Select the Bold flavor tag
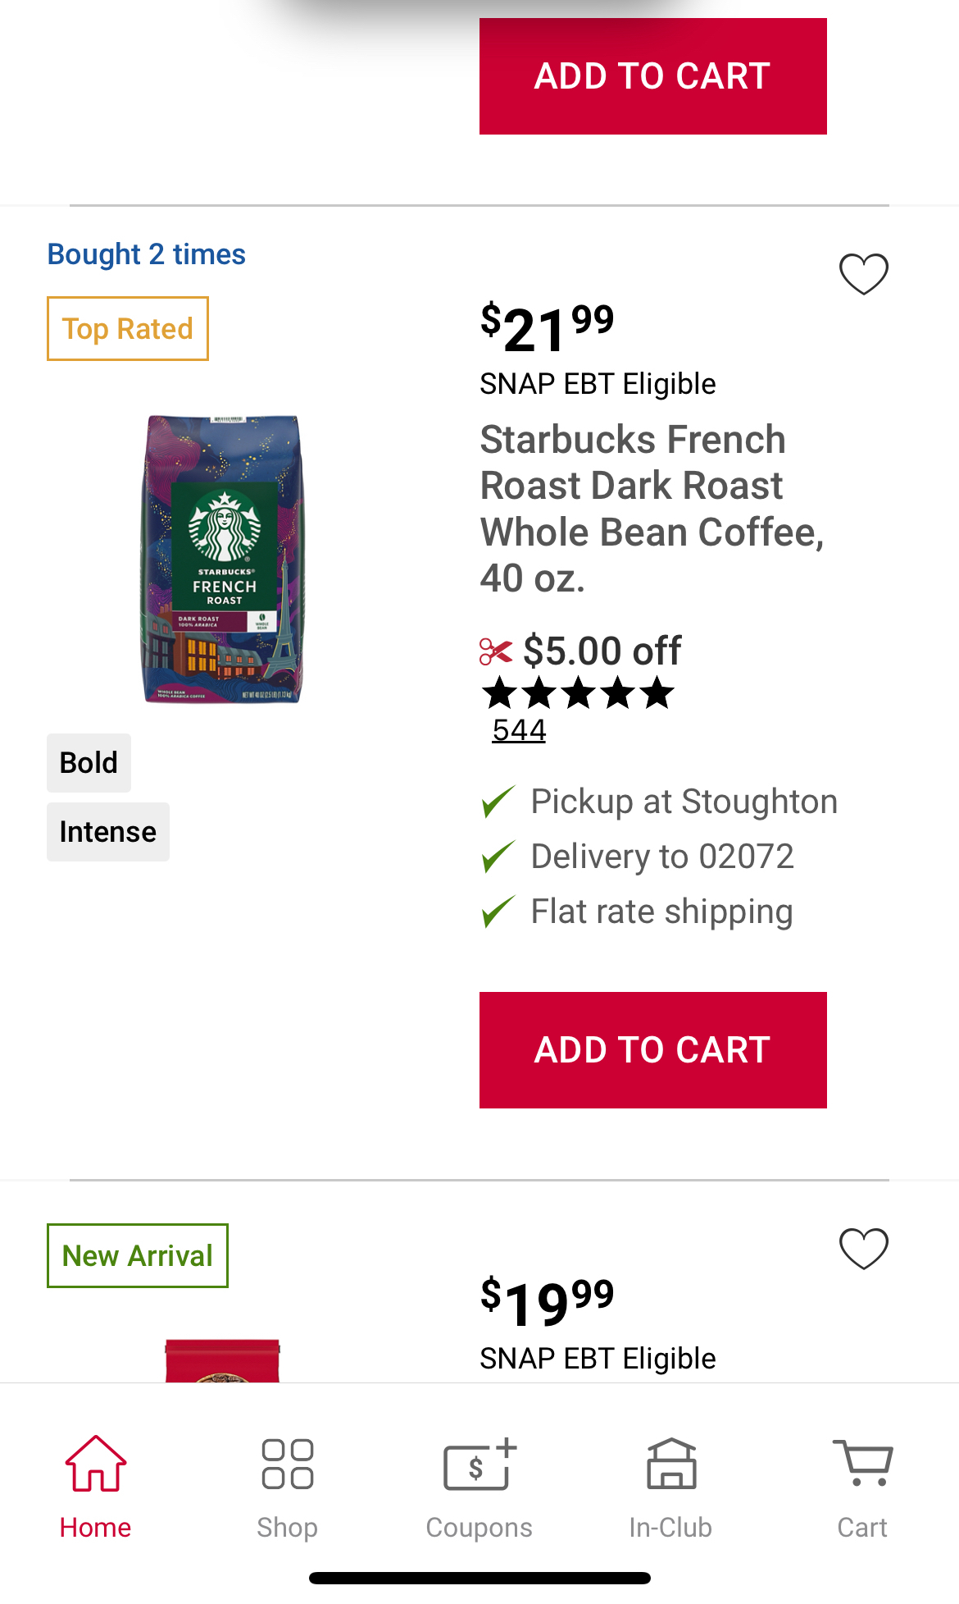 tap(89, 763)
